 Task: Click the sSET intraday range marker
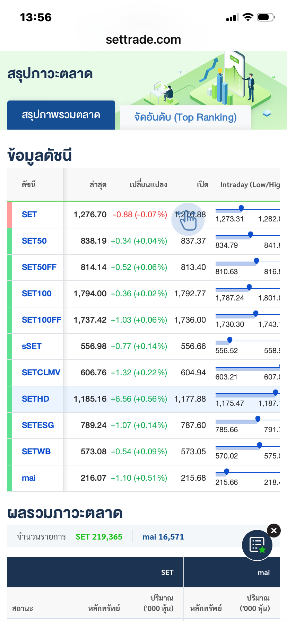(229, 340)
